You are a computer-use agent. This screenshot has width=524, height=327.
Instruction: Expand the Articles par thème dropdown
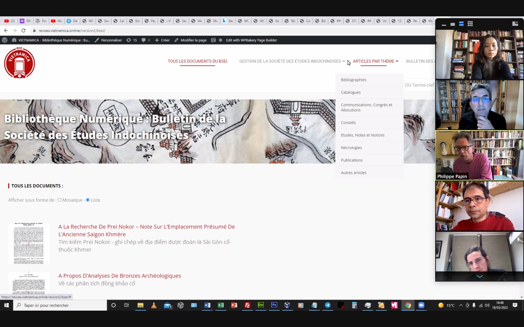pos(375,61)
